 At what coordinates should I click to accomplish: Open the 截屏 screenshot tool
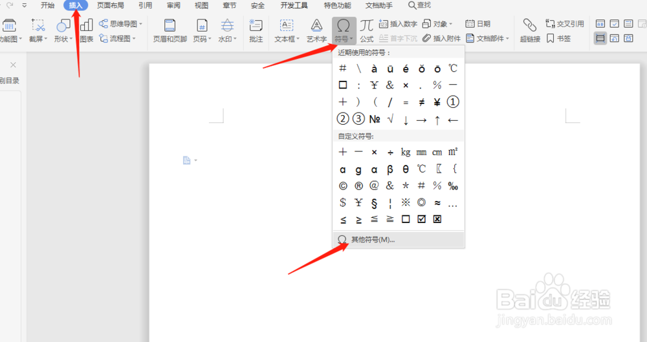(38, 30)
